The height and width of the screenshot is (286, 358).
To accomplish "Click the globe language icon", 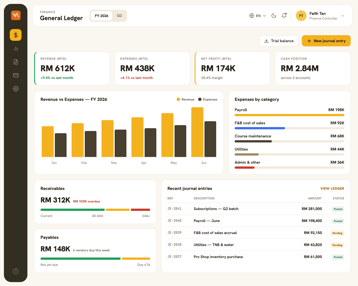I will 252,16.
